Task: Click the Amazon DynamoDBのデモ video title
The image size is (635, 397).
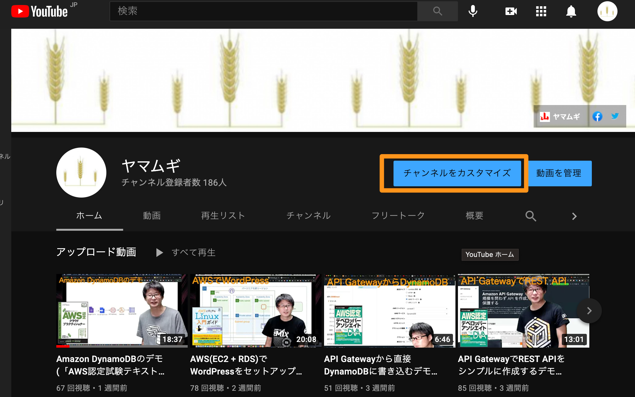Action: tap(110, 365)
